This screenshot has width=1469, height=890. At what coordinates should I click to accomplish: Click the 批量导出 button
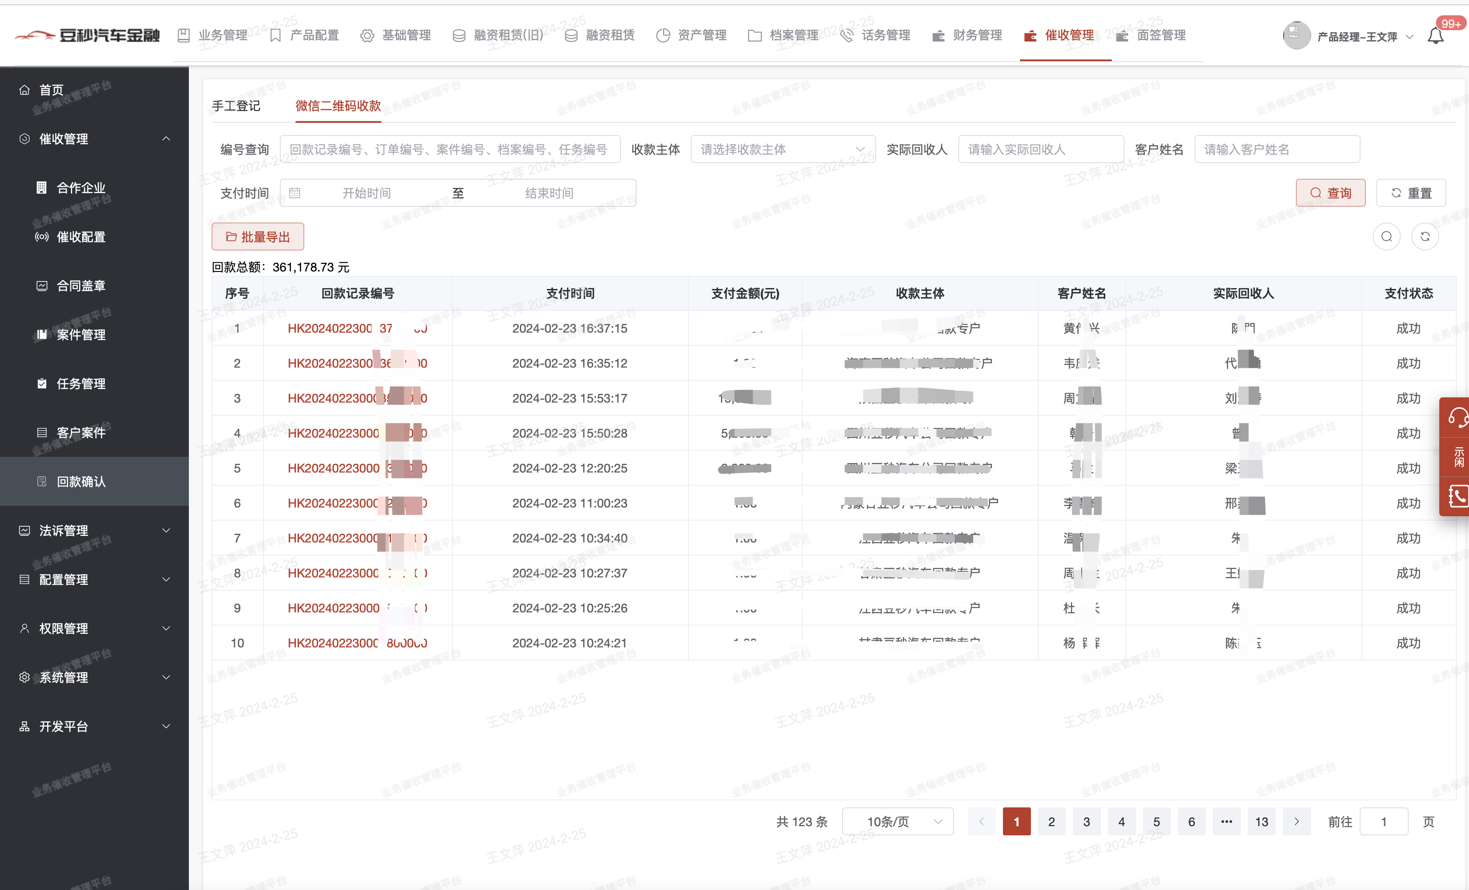click(258, 237)
